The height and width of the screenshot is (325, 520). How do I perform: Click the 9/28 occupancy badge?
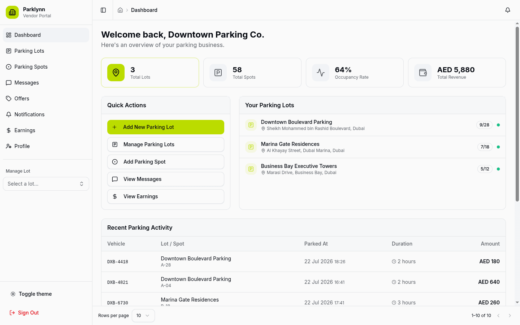point(484,125)
